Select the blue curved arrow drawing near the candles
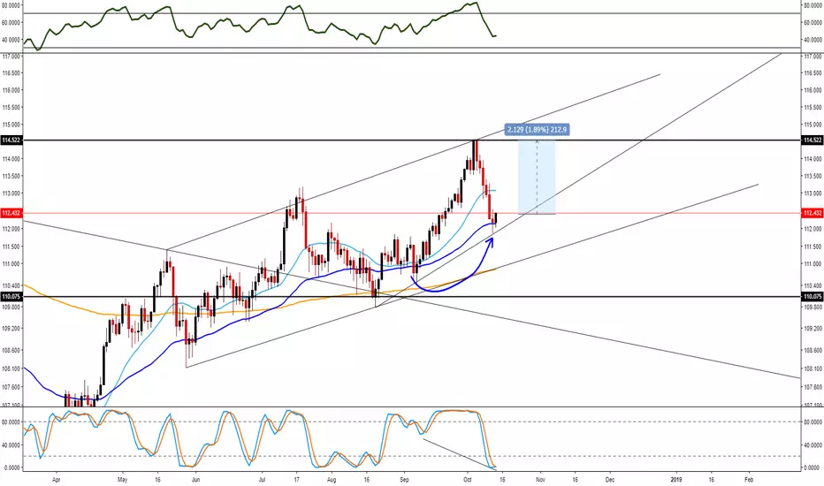Viewport: 824px width, 486px height. point(452,287)
